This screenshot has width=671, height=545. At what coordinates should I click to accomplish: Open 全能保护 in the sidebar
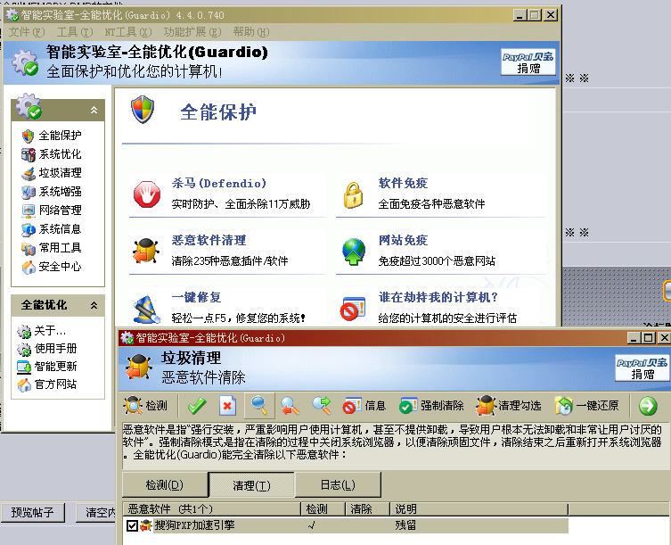point(60,136)
